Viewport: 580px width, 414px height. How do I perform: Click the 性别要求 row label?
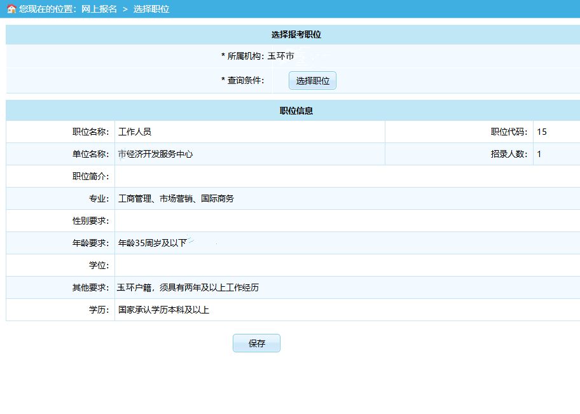point(90,221)
